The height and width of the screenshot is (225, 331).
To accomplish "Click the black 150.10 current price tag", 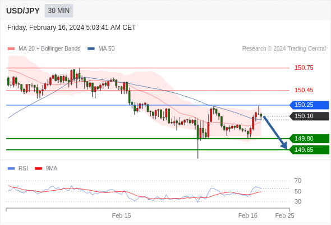I will [309, 116].
